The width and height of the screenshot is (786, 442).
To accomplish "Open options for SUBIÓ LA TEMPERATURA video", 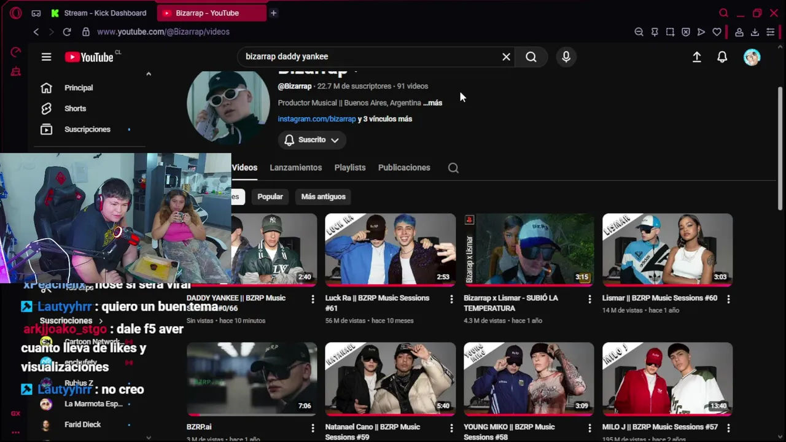I will [589, 299].
